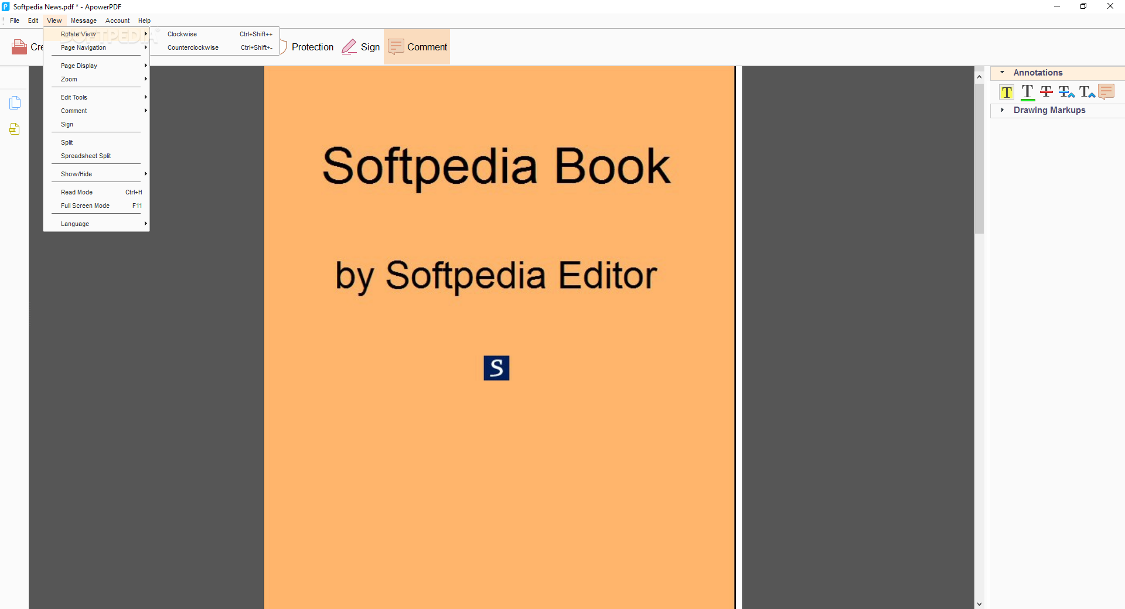Open the bookmarks sidebar panel
This screenshot has width=1125, height=609.
pyautogui.click(x=15, y=129)
